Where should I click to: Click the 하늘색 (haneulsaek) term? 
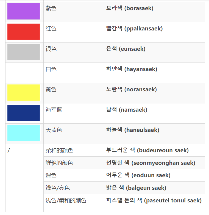coord(133,130)
